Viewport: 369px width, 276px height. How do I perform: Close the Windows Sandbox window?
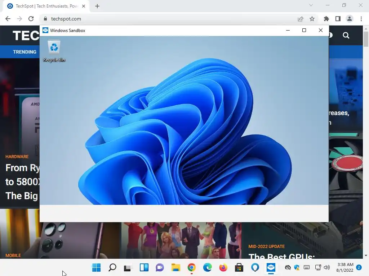(320, 30)
